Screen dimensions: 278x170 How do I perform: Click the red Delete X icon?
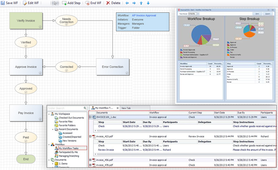(x=108, y=3)
